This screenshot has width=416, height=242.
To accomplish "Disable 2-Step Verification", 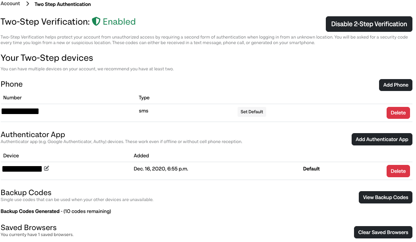I will (x=369, y=24).
